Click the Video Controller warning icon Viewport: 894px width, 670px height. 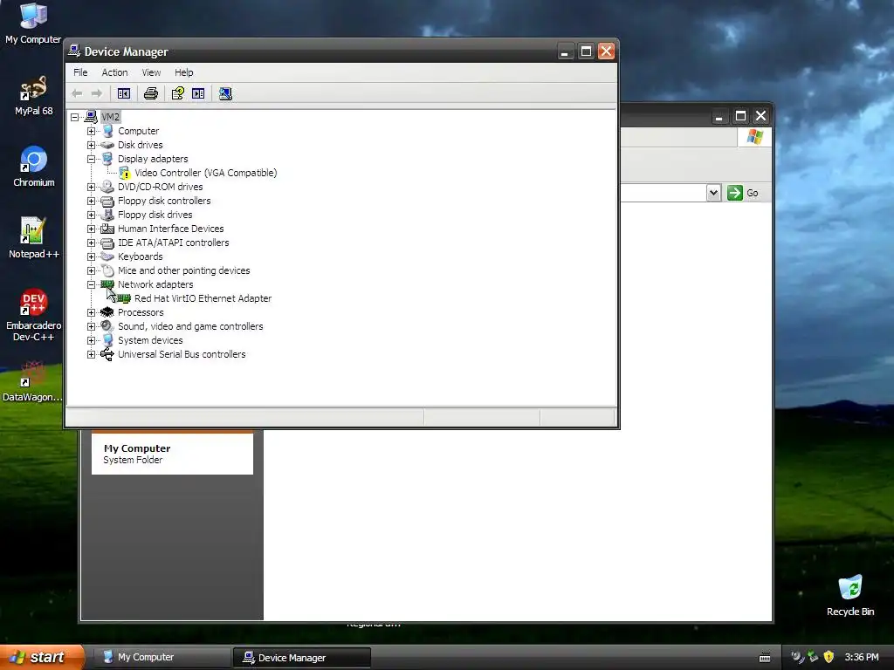click(124, 174)
